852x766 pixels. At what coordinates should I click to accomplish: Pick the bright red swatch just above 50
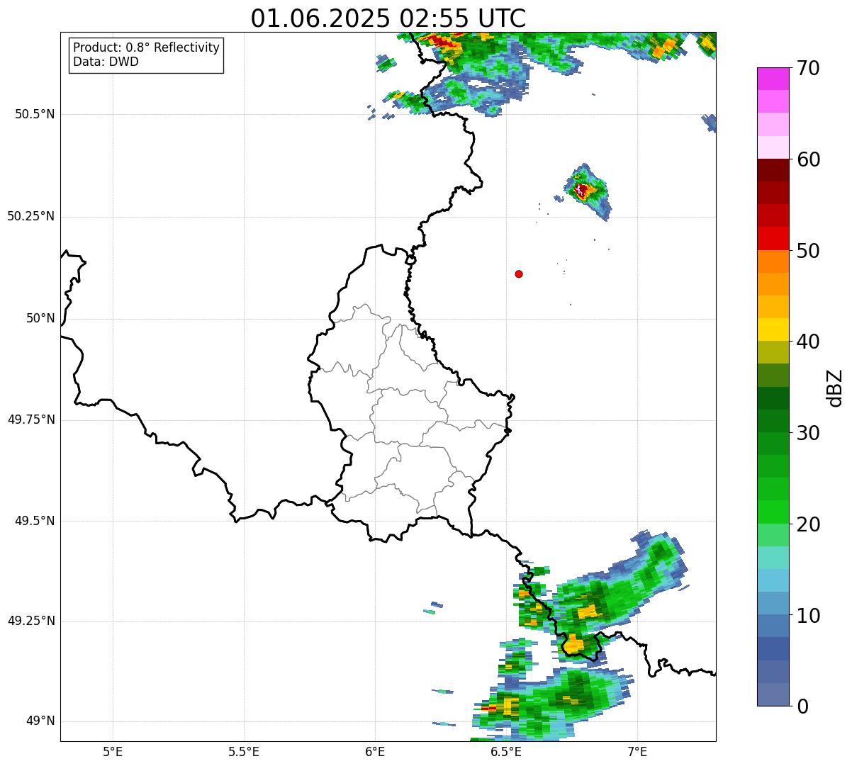coord(773,239)
